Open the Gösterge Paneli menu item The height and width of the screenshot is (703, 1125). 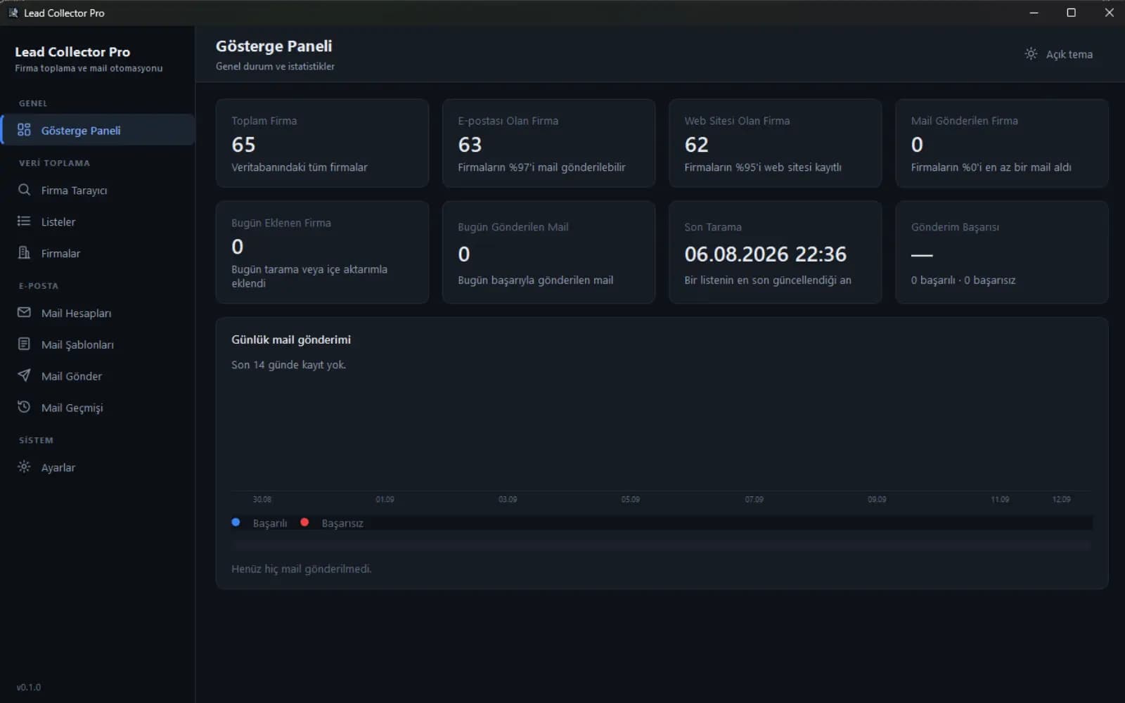click(x=98, y=130)
